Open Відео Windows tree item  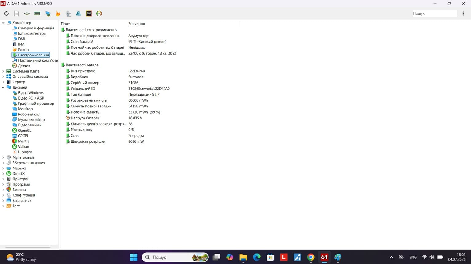point(31,93)
